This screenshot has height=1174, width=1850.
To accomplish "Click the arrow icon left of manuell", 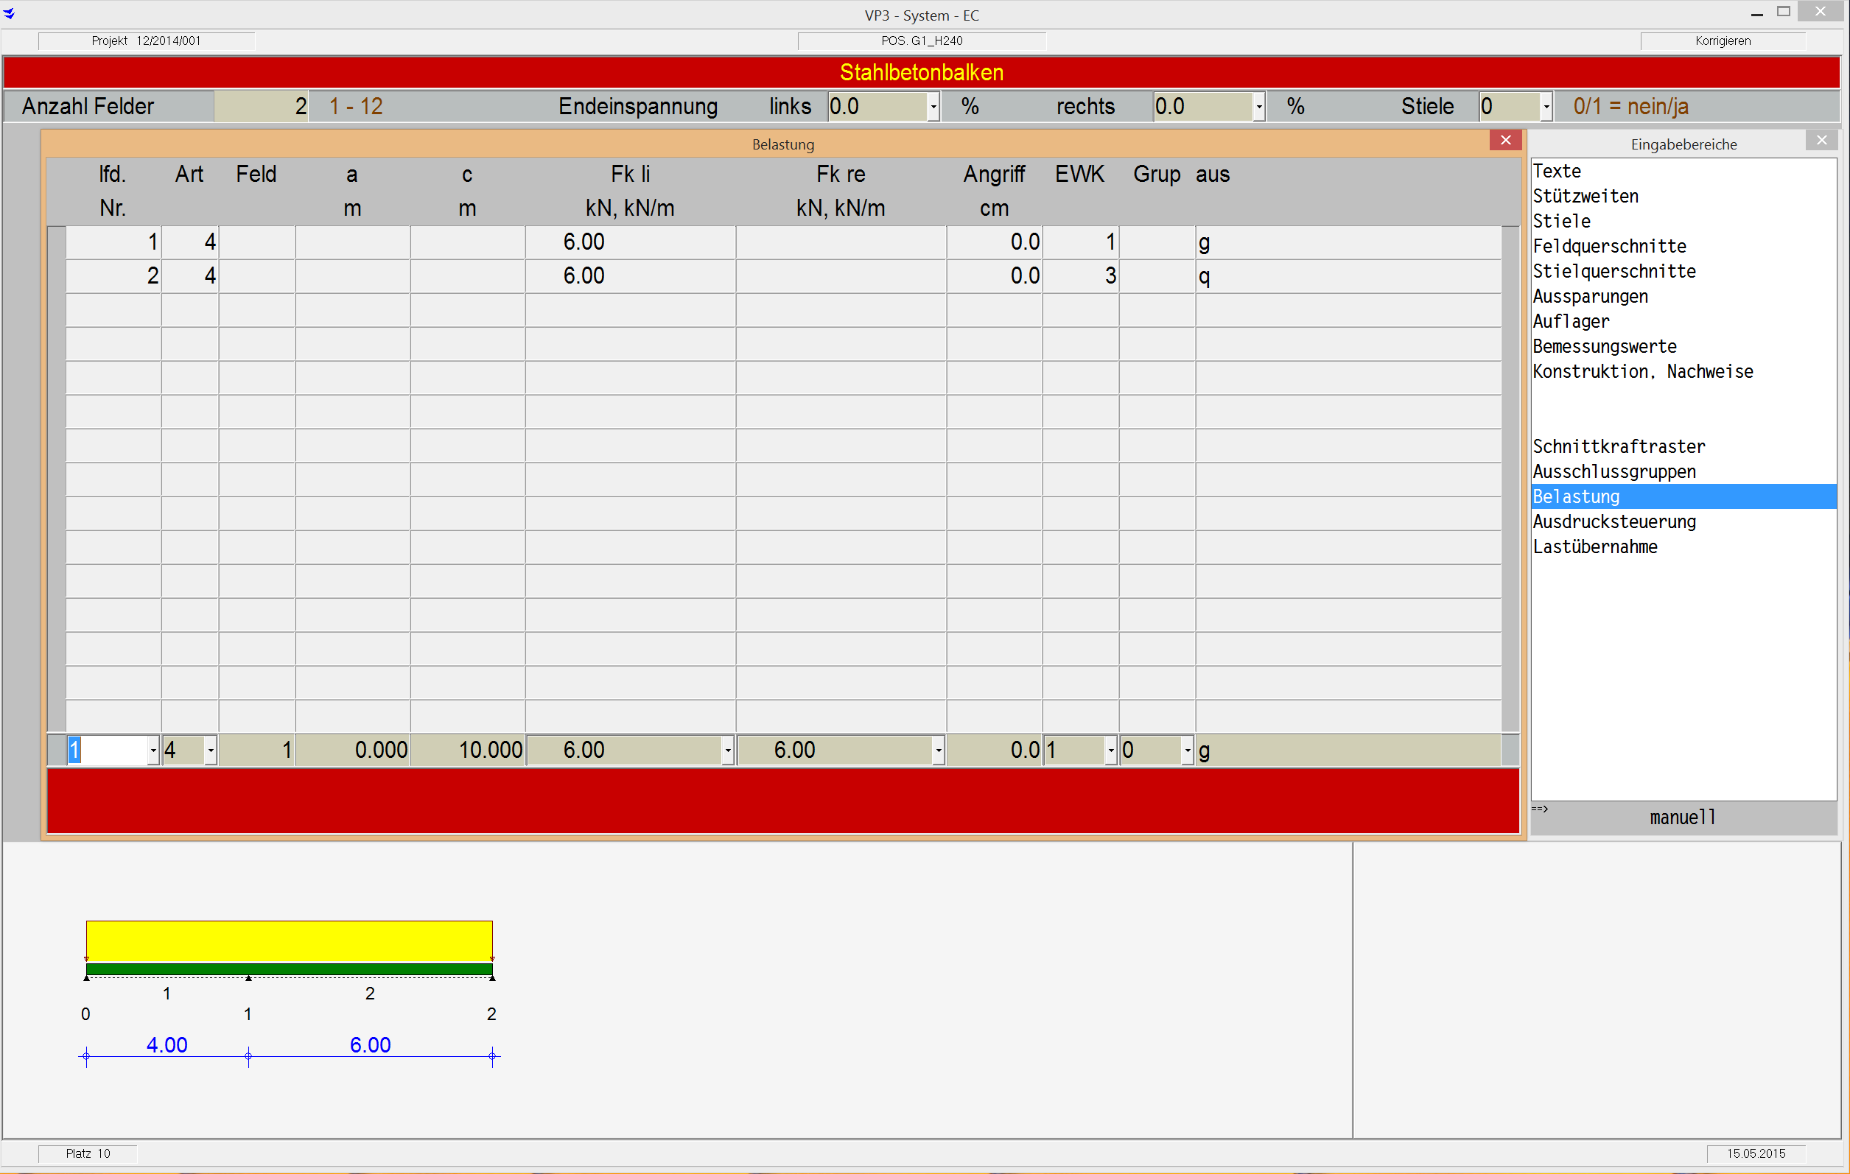I will 1540,809.
